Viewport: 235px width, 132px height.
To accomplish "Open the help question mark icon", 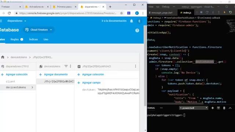I will coord(137,30).
